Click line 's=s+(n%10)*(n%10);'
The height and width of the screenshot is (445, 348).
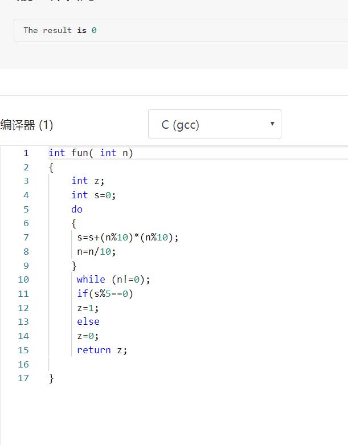point(128,237)
